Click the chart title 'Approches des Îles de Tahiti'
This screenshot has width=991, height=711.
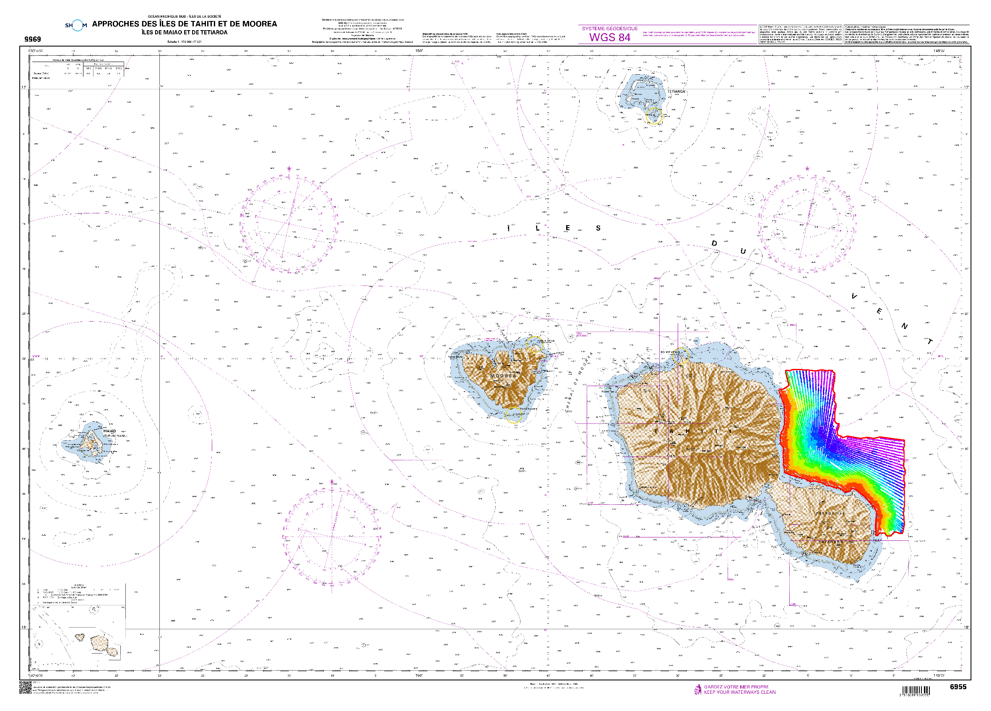tap(185, 24)
